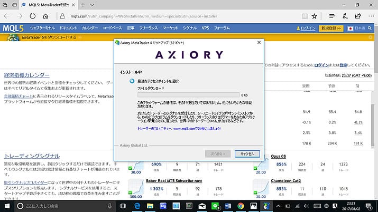
Task: Open フォーラム menu item
Action: (222, 28)
